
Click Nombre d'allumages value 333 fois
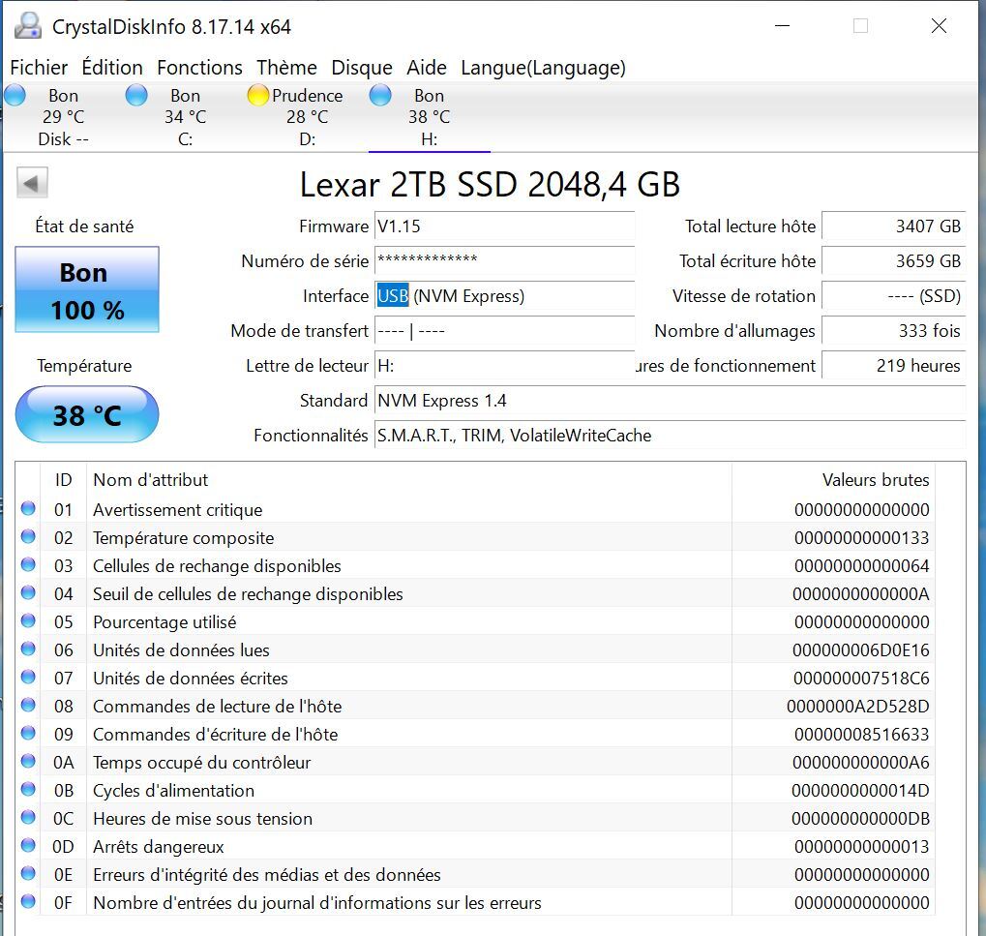click(x=893, y=331)
